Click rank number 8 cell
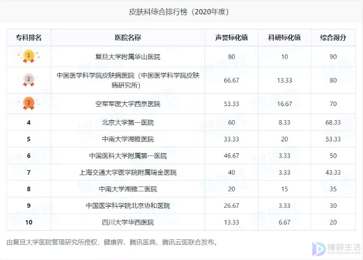 point(28,189)
